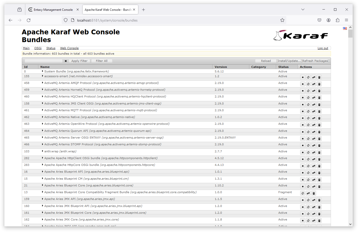Refresh the Blueprint Core Compatibility Fragment Bundle
This screenshot has height=232, width=358.
302,193
